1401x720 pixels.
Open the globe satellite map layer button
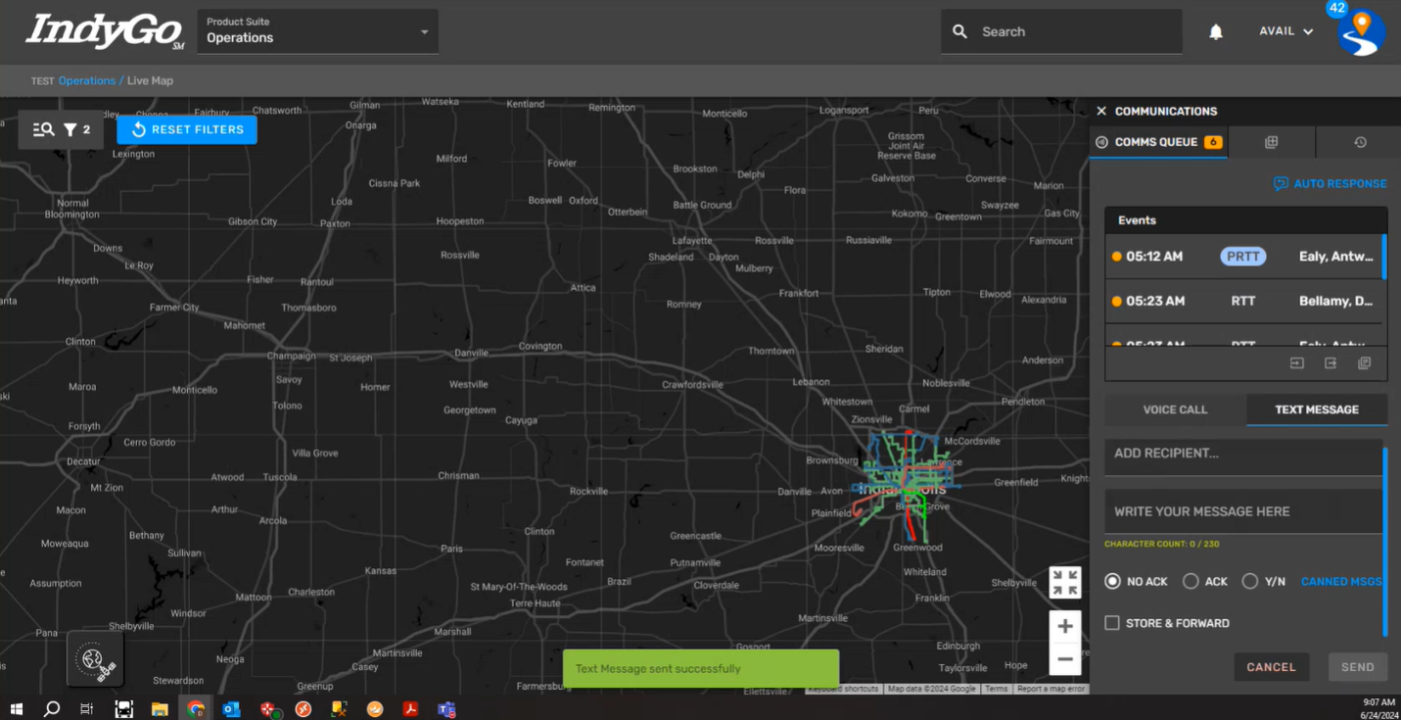click(x=95, y=659)
